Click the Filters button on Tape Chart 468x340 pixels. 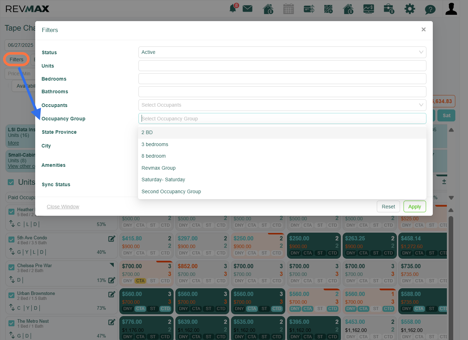point(17,59)
